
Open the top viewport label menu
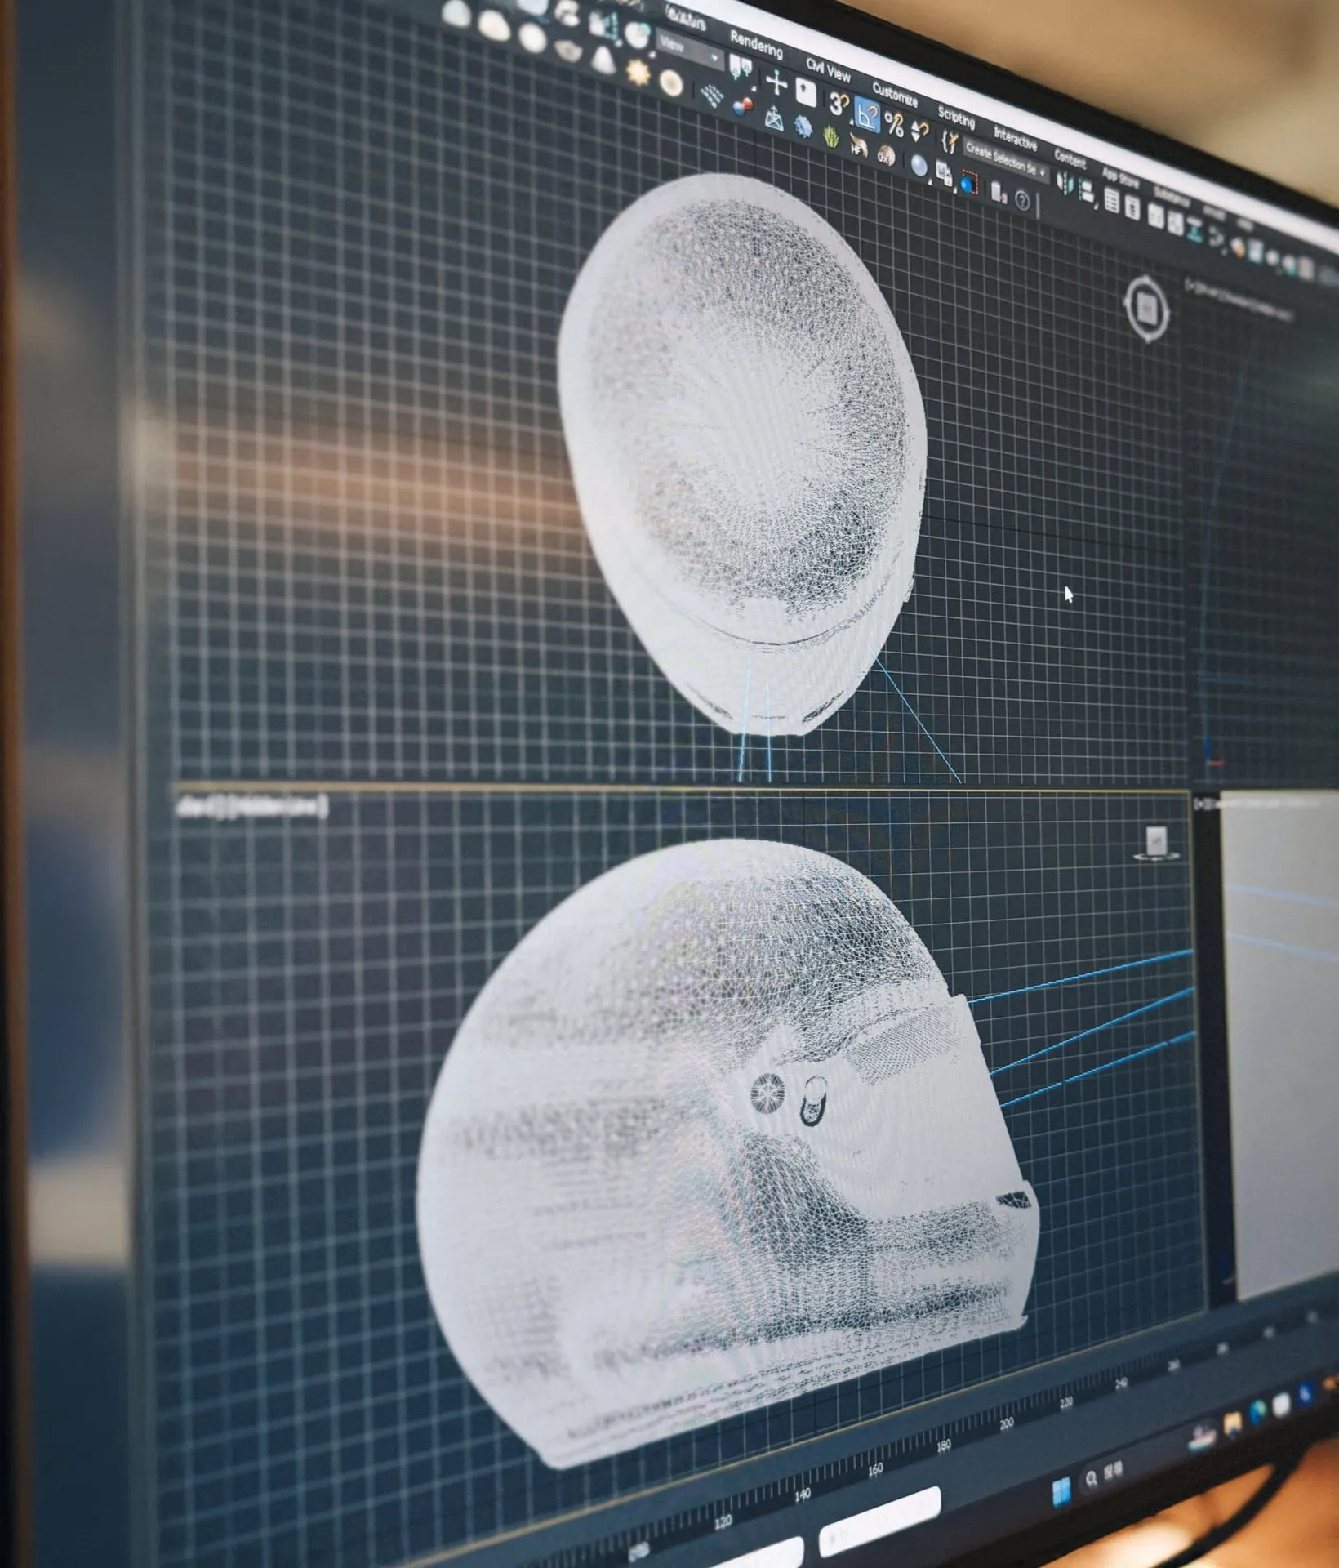click(251, 807)
